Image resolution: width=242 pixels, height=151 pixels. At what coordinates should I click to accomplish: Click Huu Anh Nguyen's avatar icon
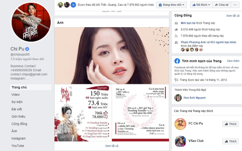(x=178, y=98)
